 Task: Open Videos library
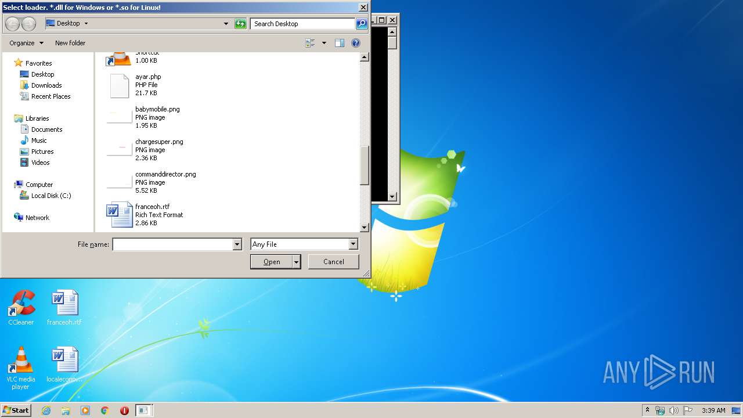[x=40, y=163]
